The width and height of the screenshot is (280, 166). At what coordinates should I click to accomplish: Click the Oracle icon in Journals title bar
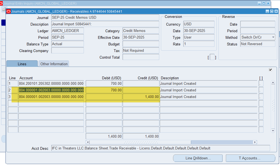pos(9,12)
